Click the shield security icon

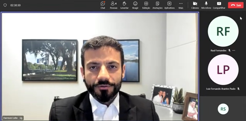click(5, 5)
